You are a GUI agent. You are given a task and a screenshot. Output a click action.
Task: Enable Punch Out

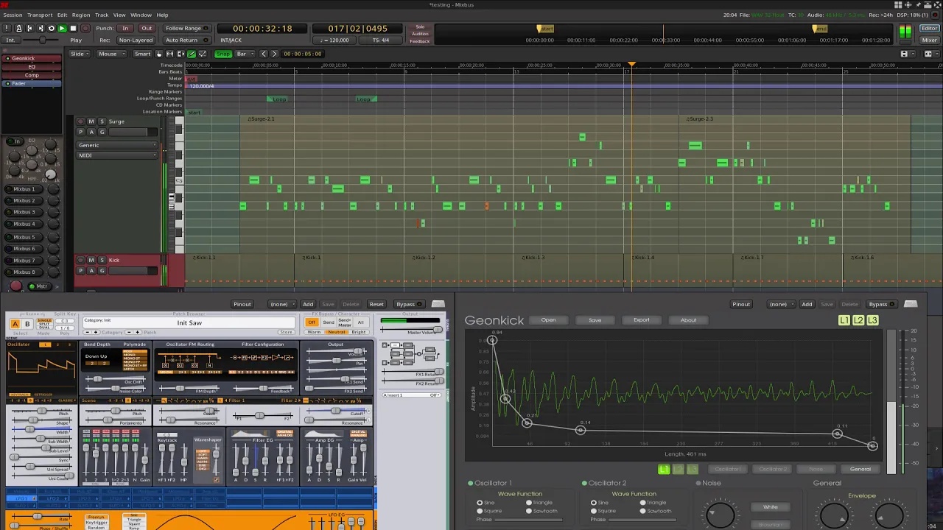[147, 28]
